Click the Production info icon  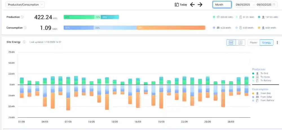pyautogui.click(x=22, y=17)
